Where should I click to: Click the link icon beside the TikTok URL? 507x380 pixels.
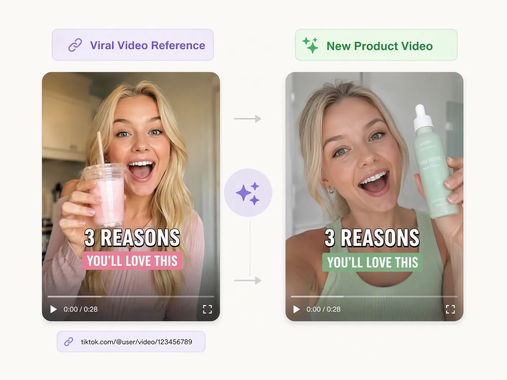(x=69, y=341)
